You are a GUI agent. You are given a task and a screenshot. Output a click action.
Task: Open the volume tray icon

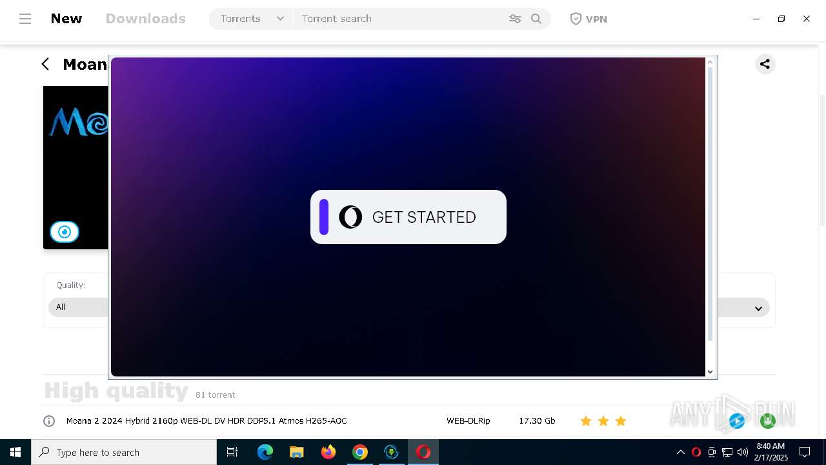pyautogui.click(x=743, y=452)
